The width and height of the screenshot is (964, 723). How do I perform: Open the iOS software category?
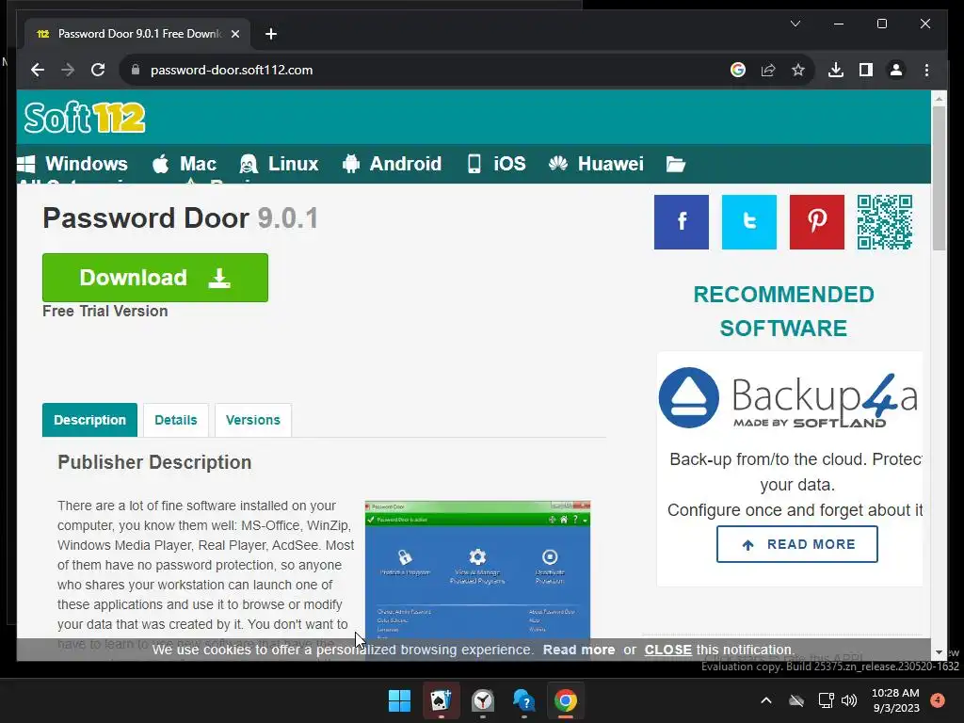coord(497,164)
